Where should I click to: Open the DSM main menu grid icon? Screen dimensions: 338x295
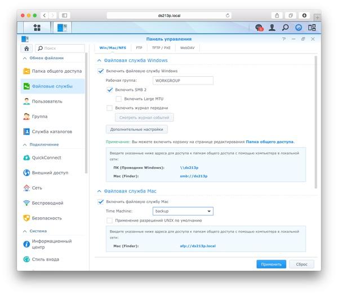point(37,28)
